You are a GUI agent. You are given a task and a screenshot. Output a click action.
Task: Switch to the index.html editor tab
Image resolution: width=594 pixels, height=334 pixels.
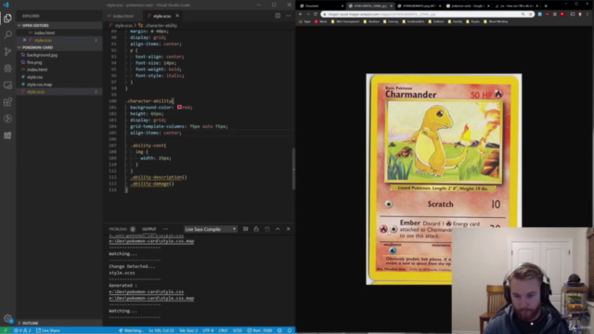coord(123,16)
